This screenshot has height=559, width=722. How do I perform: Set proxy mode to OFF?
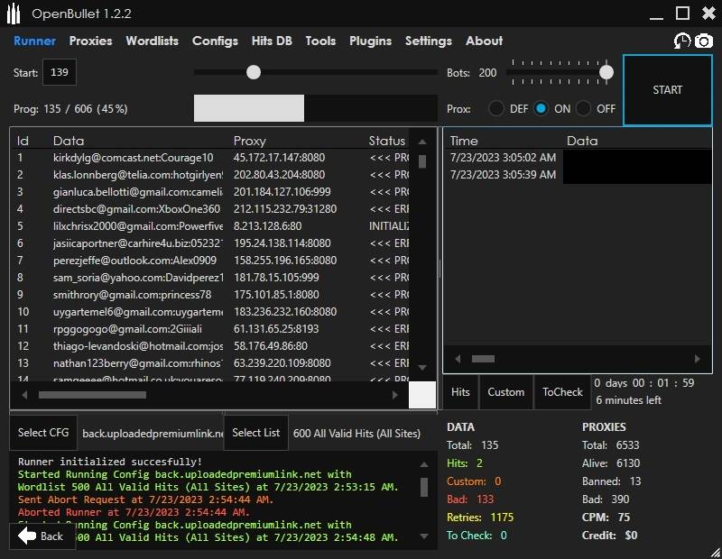[584, 108]
